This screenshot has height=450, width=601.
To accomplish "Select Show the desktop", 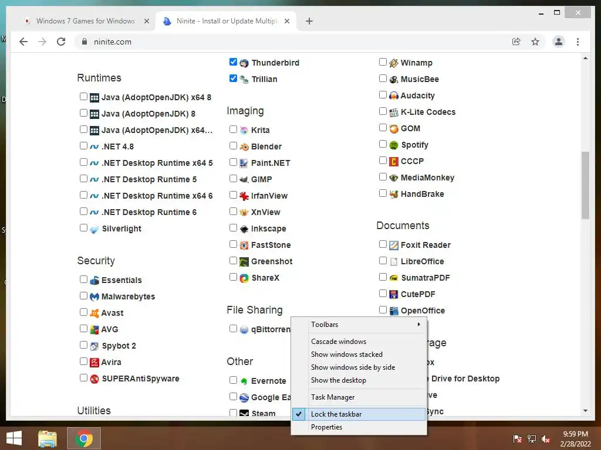I will (359, 380).
